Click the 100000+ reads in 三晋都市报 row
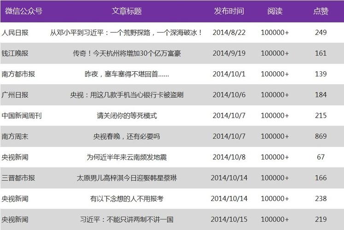This screenshot has width=344, height=230. click(x=274, y=178)
